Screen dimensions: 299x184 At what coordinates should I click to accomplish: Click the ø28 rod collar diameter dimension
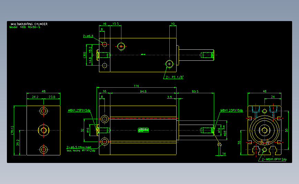(225, 130)
